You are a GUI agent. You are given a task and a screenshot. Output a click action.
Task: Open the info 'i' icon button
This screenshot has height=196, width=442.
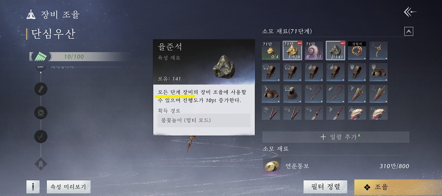click(x=33, y=187)
